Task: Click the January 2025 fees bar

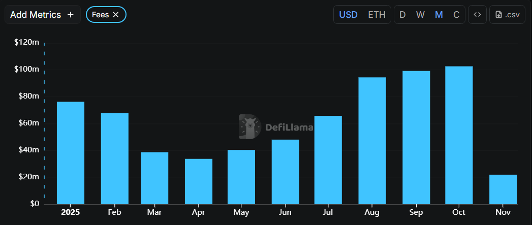Action: (x=71, y=153)
